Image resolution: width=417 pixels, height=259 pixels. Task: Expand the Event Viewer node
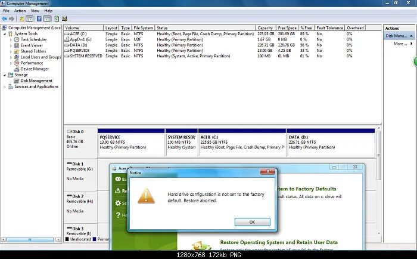point(11,45)
